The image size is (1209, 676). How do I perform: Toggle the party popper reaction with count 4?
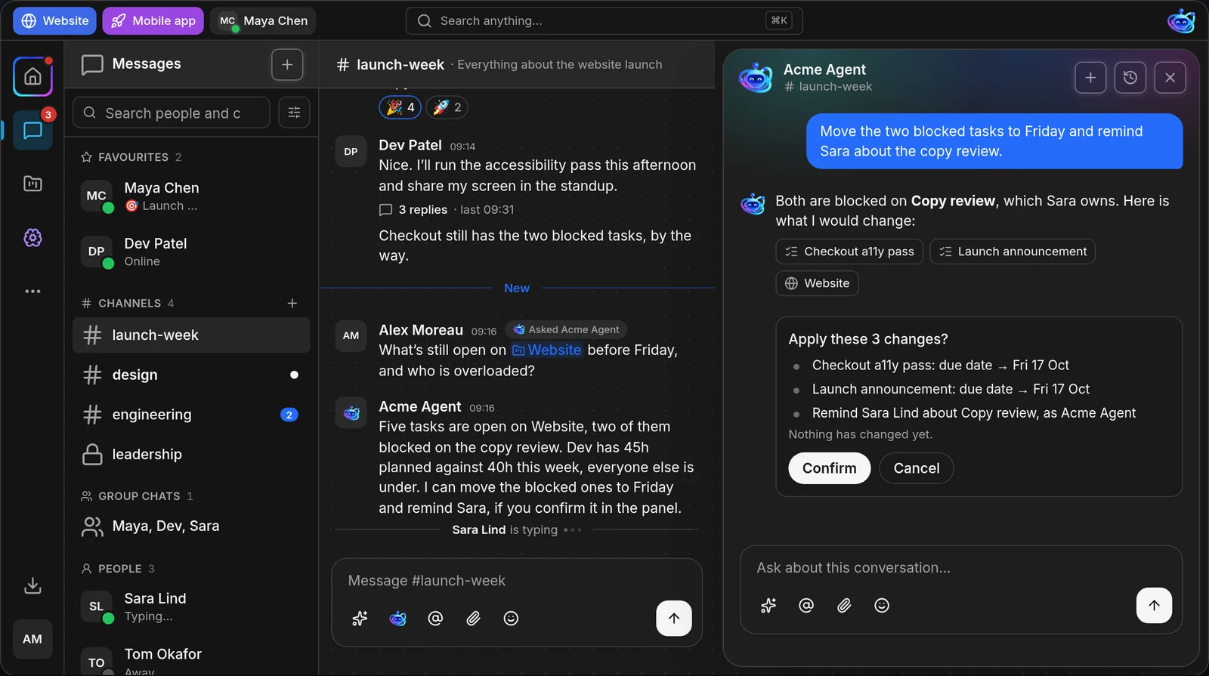(400, 107)
